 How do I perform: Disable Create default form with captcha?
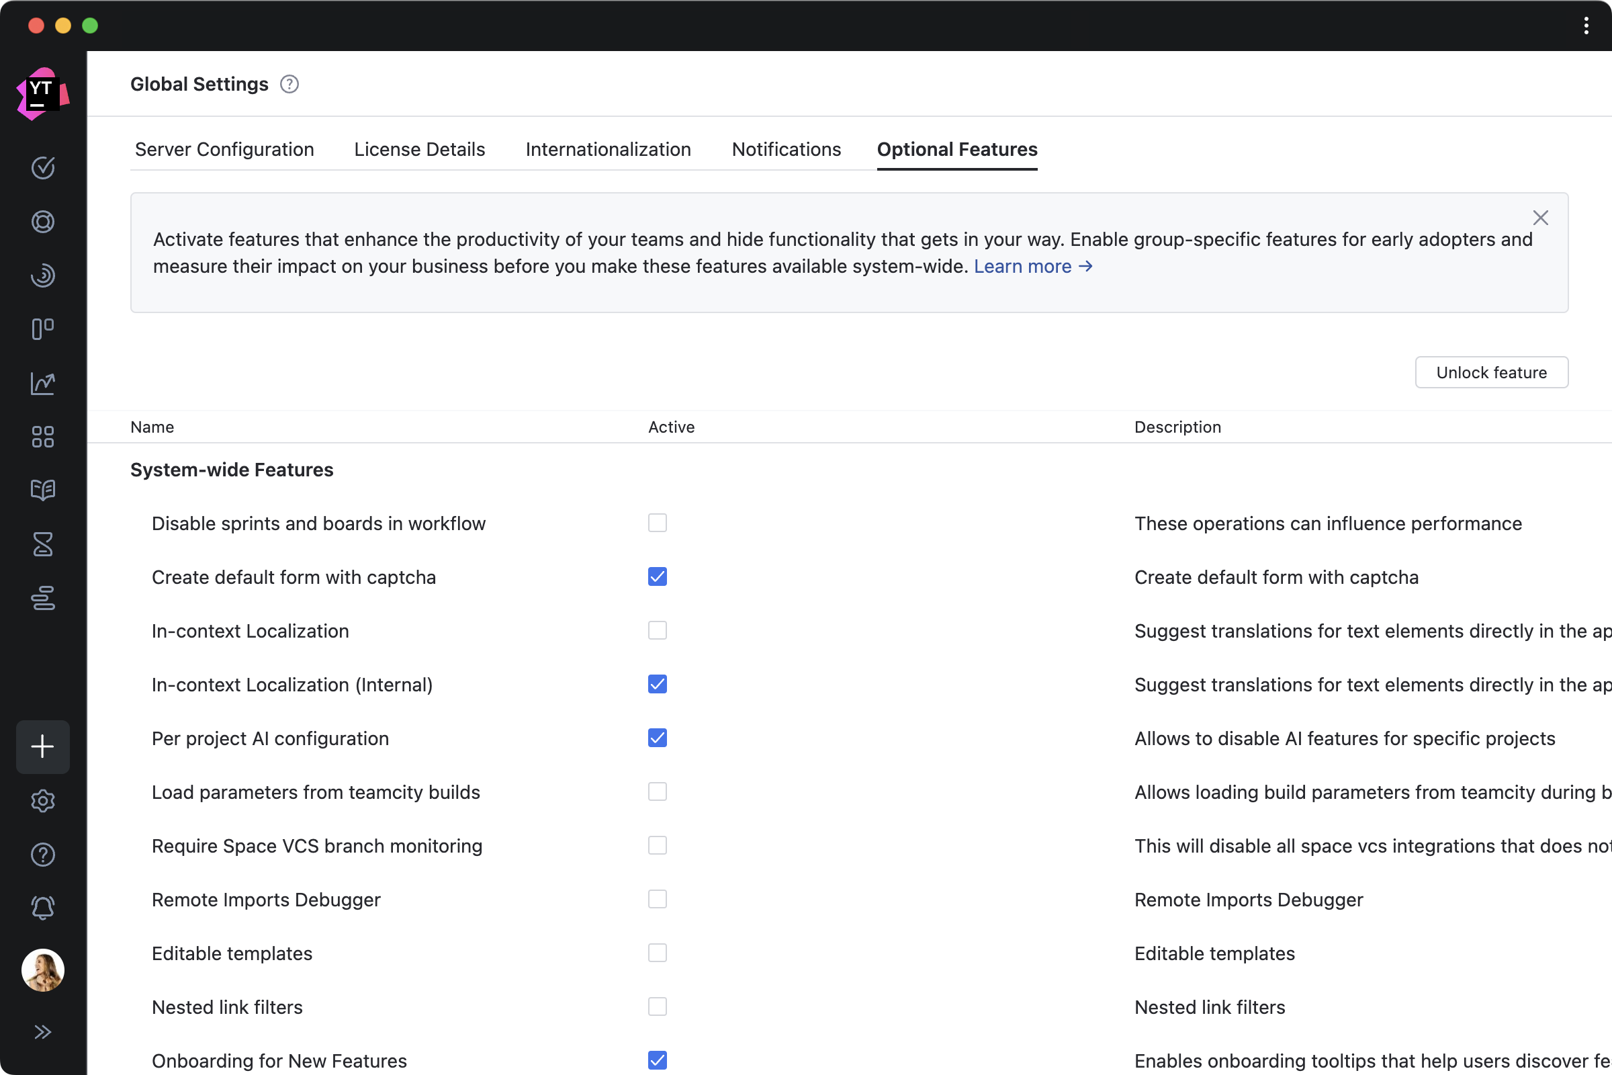point(657,576)
